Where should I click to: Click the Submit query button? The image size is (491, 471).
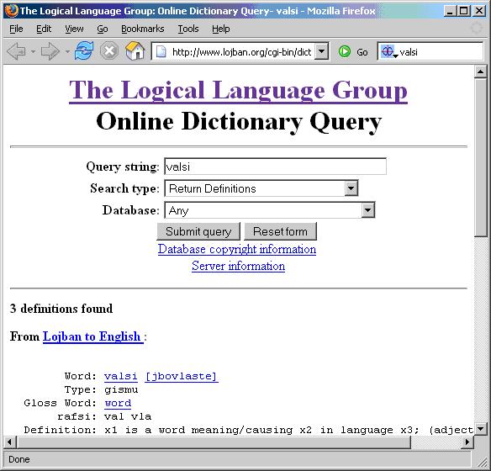click(198, 231)
